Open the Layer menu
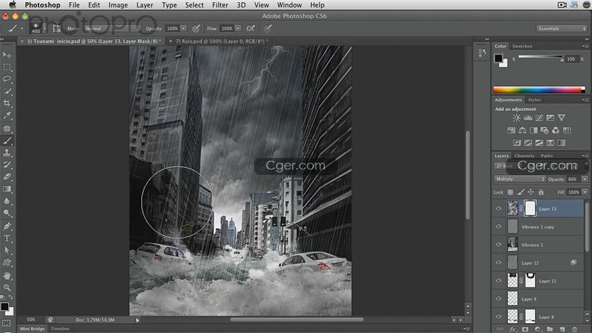592x333 pixels. (x=145, y=5)
